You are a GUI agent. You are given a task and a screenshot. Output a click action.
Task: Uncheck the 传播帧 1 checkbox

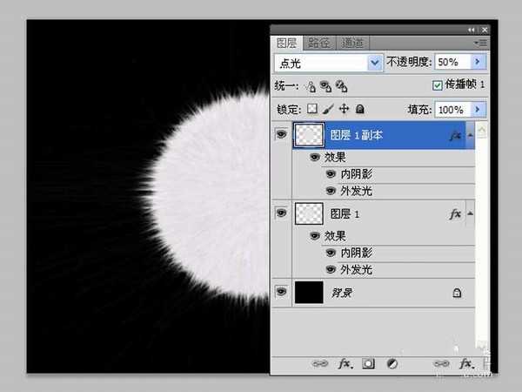tap(438, 85)
